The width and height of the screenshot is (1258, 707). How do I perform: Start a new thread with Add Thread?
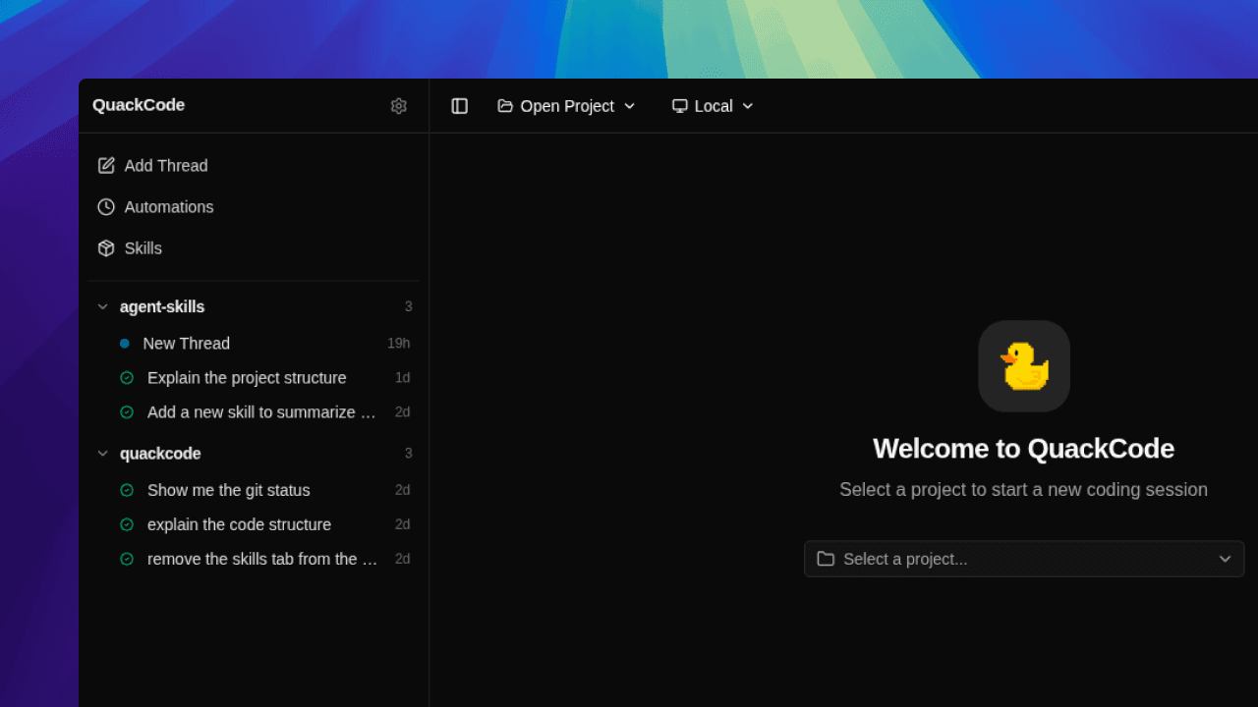click(x=165, y=166)
